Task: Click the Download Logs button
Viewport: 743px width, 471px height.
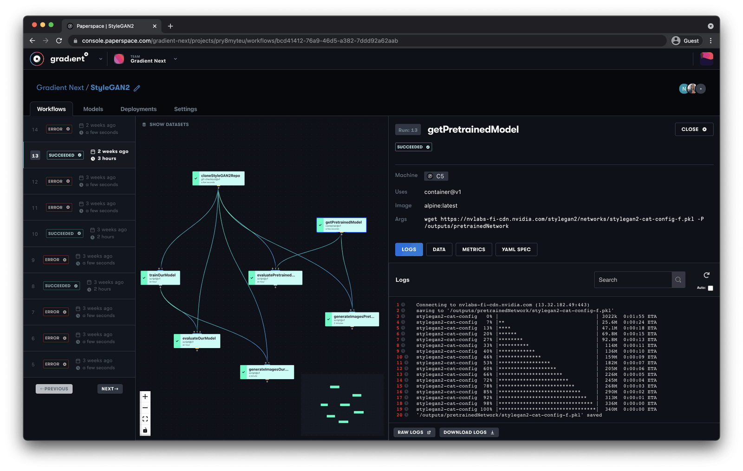Action: 469,432
